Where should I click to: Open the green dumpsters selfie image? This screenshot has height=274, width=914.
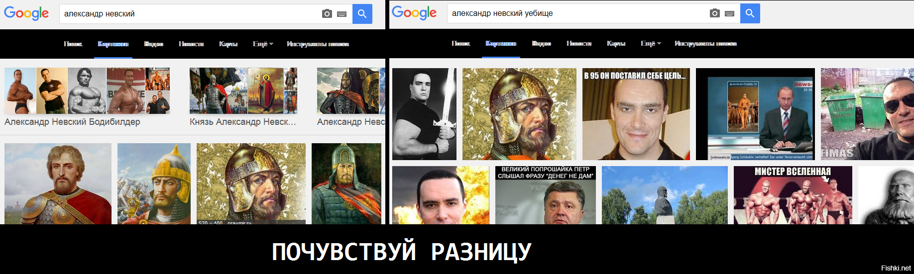[867, 114]
